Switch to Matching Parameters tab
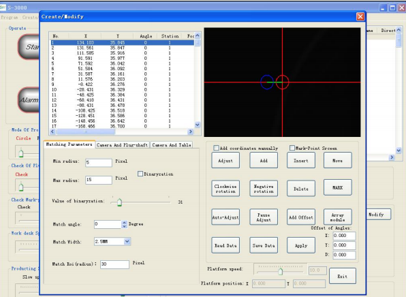 (x=69, y=144)
